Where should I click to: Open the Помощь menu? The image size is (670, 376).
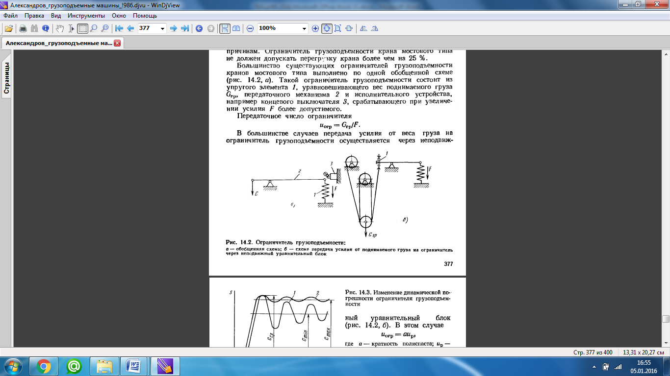tap(145, 16)
